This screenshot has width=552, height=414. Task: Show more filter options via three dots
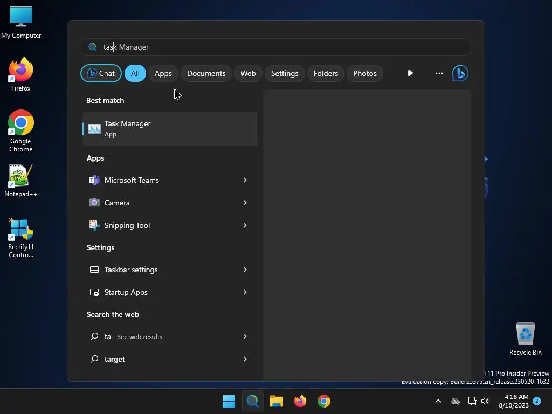click(x=439, y=73)
